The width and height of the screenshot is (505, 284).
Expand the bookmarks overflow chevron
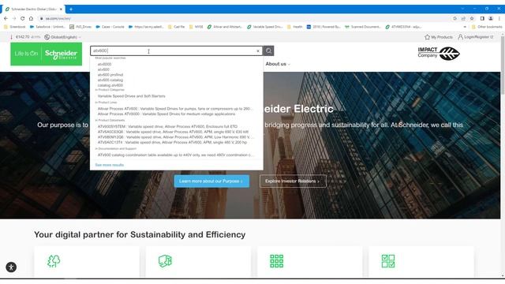(x=465, y=27)
